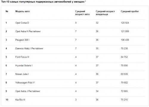Click the Opel Astra J Рестайлинг model
149x107 pixels.
pos(28,91)
